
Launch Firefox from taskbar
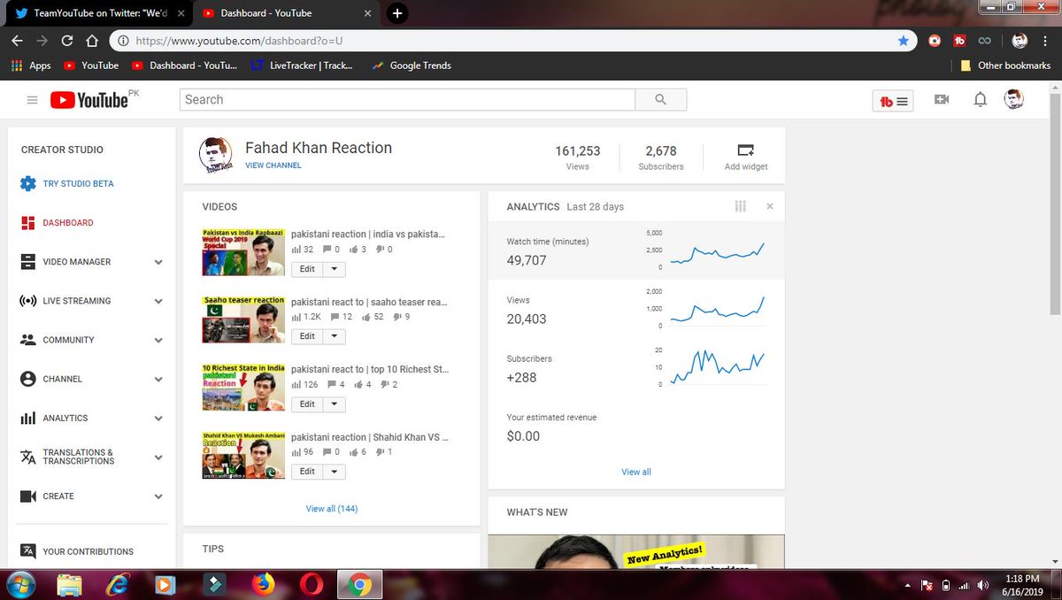263,584
